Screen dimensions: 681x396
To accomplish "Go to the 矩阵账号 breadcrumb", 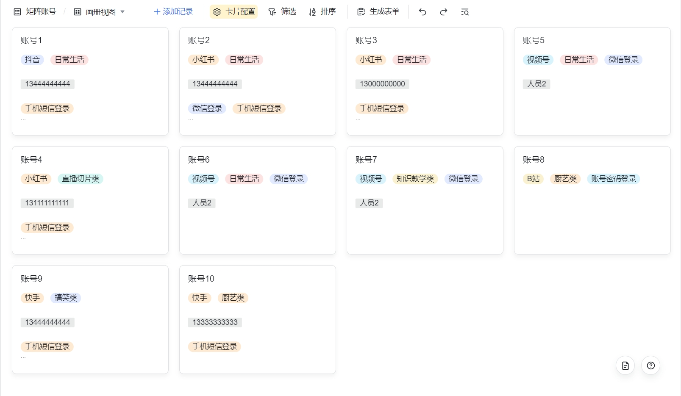I will 41,11.
